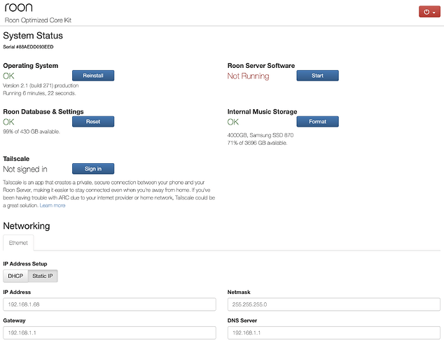
Task: Sign in to Tailscale
Action: [93, 169]
